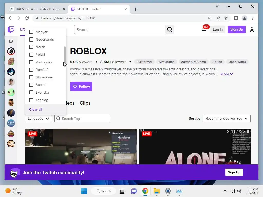Click the Simulation tag
The height and width of the screenshot is (197, 263).
point(166,62)
